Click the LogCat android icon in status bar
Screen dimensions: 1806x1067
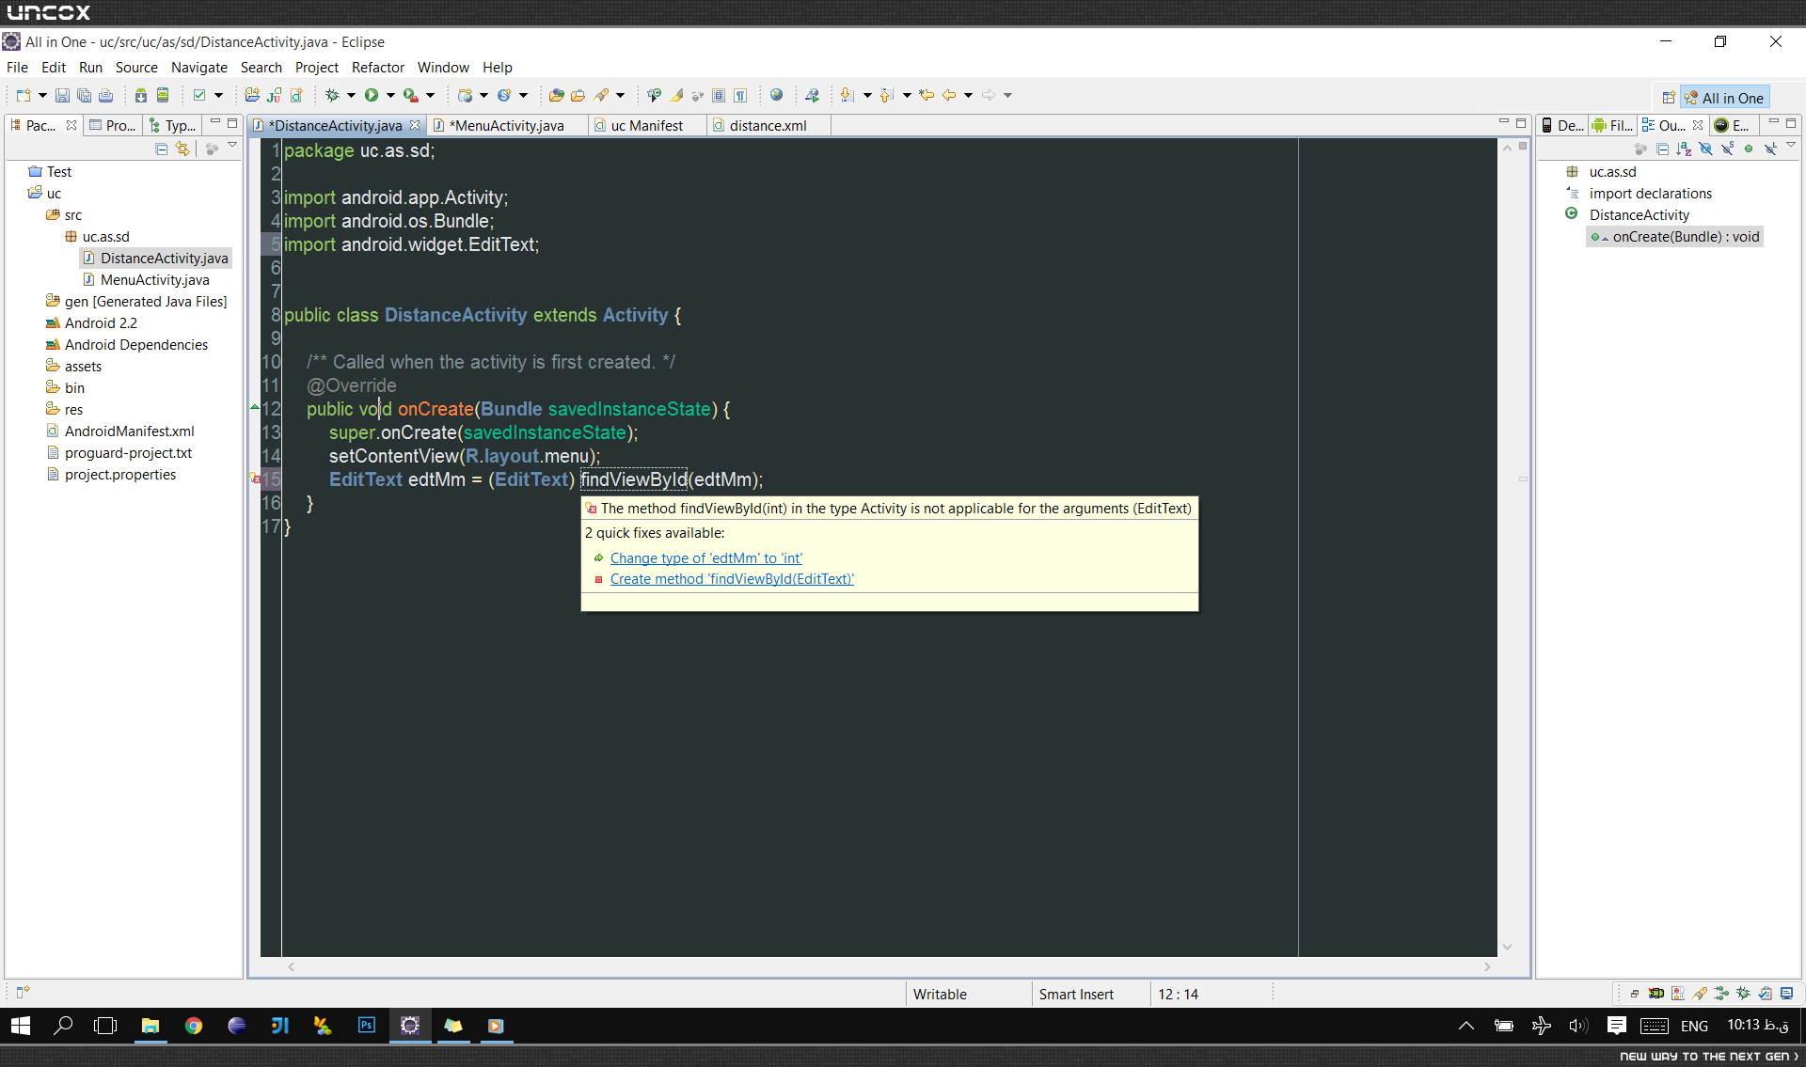click(1656, 993)
